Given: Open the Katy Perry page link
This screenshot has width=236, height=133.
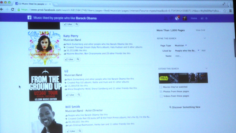Looking at the screenshot, I should pos(71,36).
